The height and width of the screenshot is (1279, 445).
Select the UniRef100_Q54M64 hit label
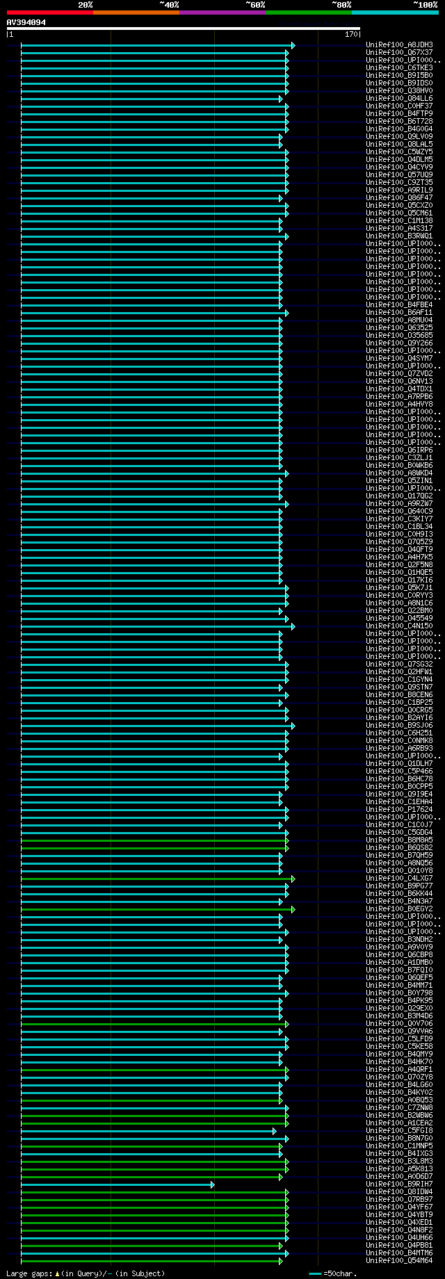coord(399,1261)
